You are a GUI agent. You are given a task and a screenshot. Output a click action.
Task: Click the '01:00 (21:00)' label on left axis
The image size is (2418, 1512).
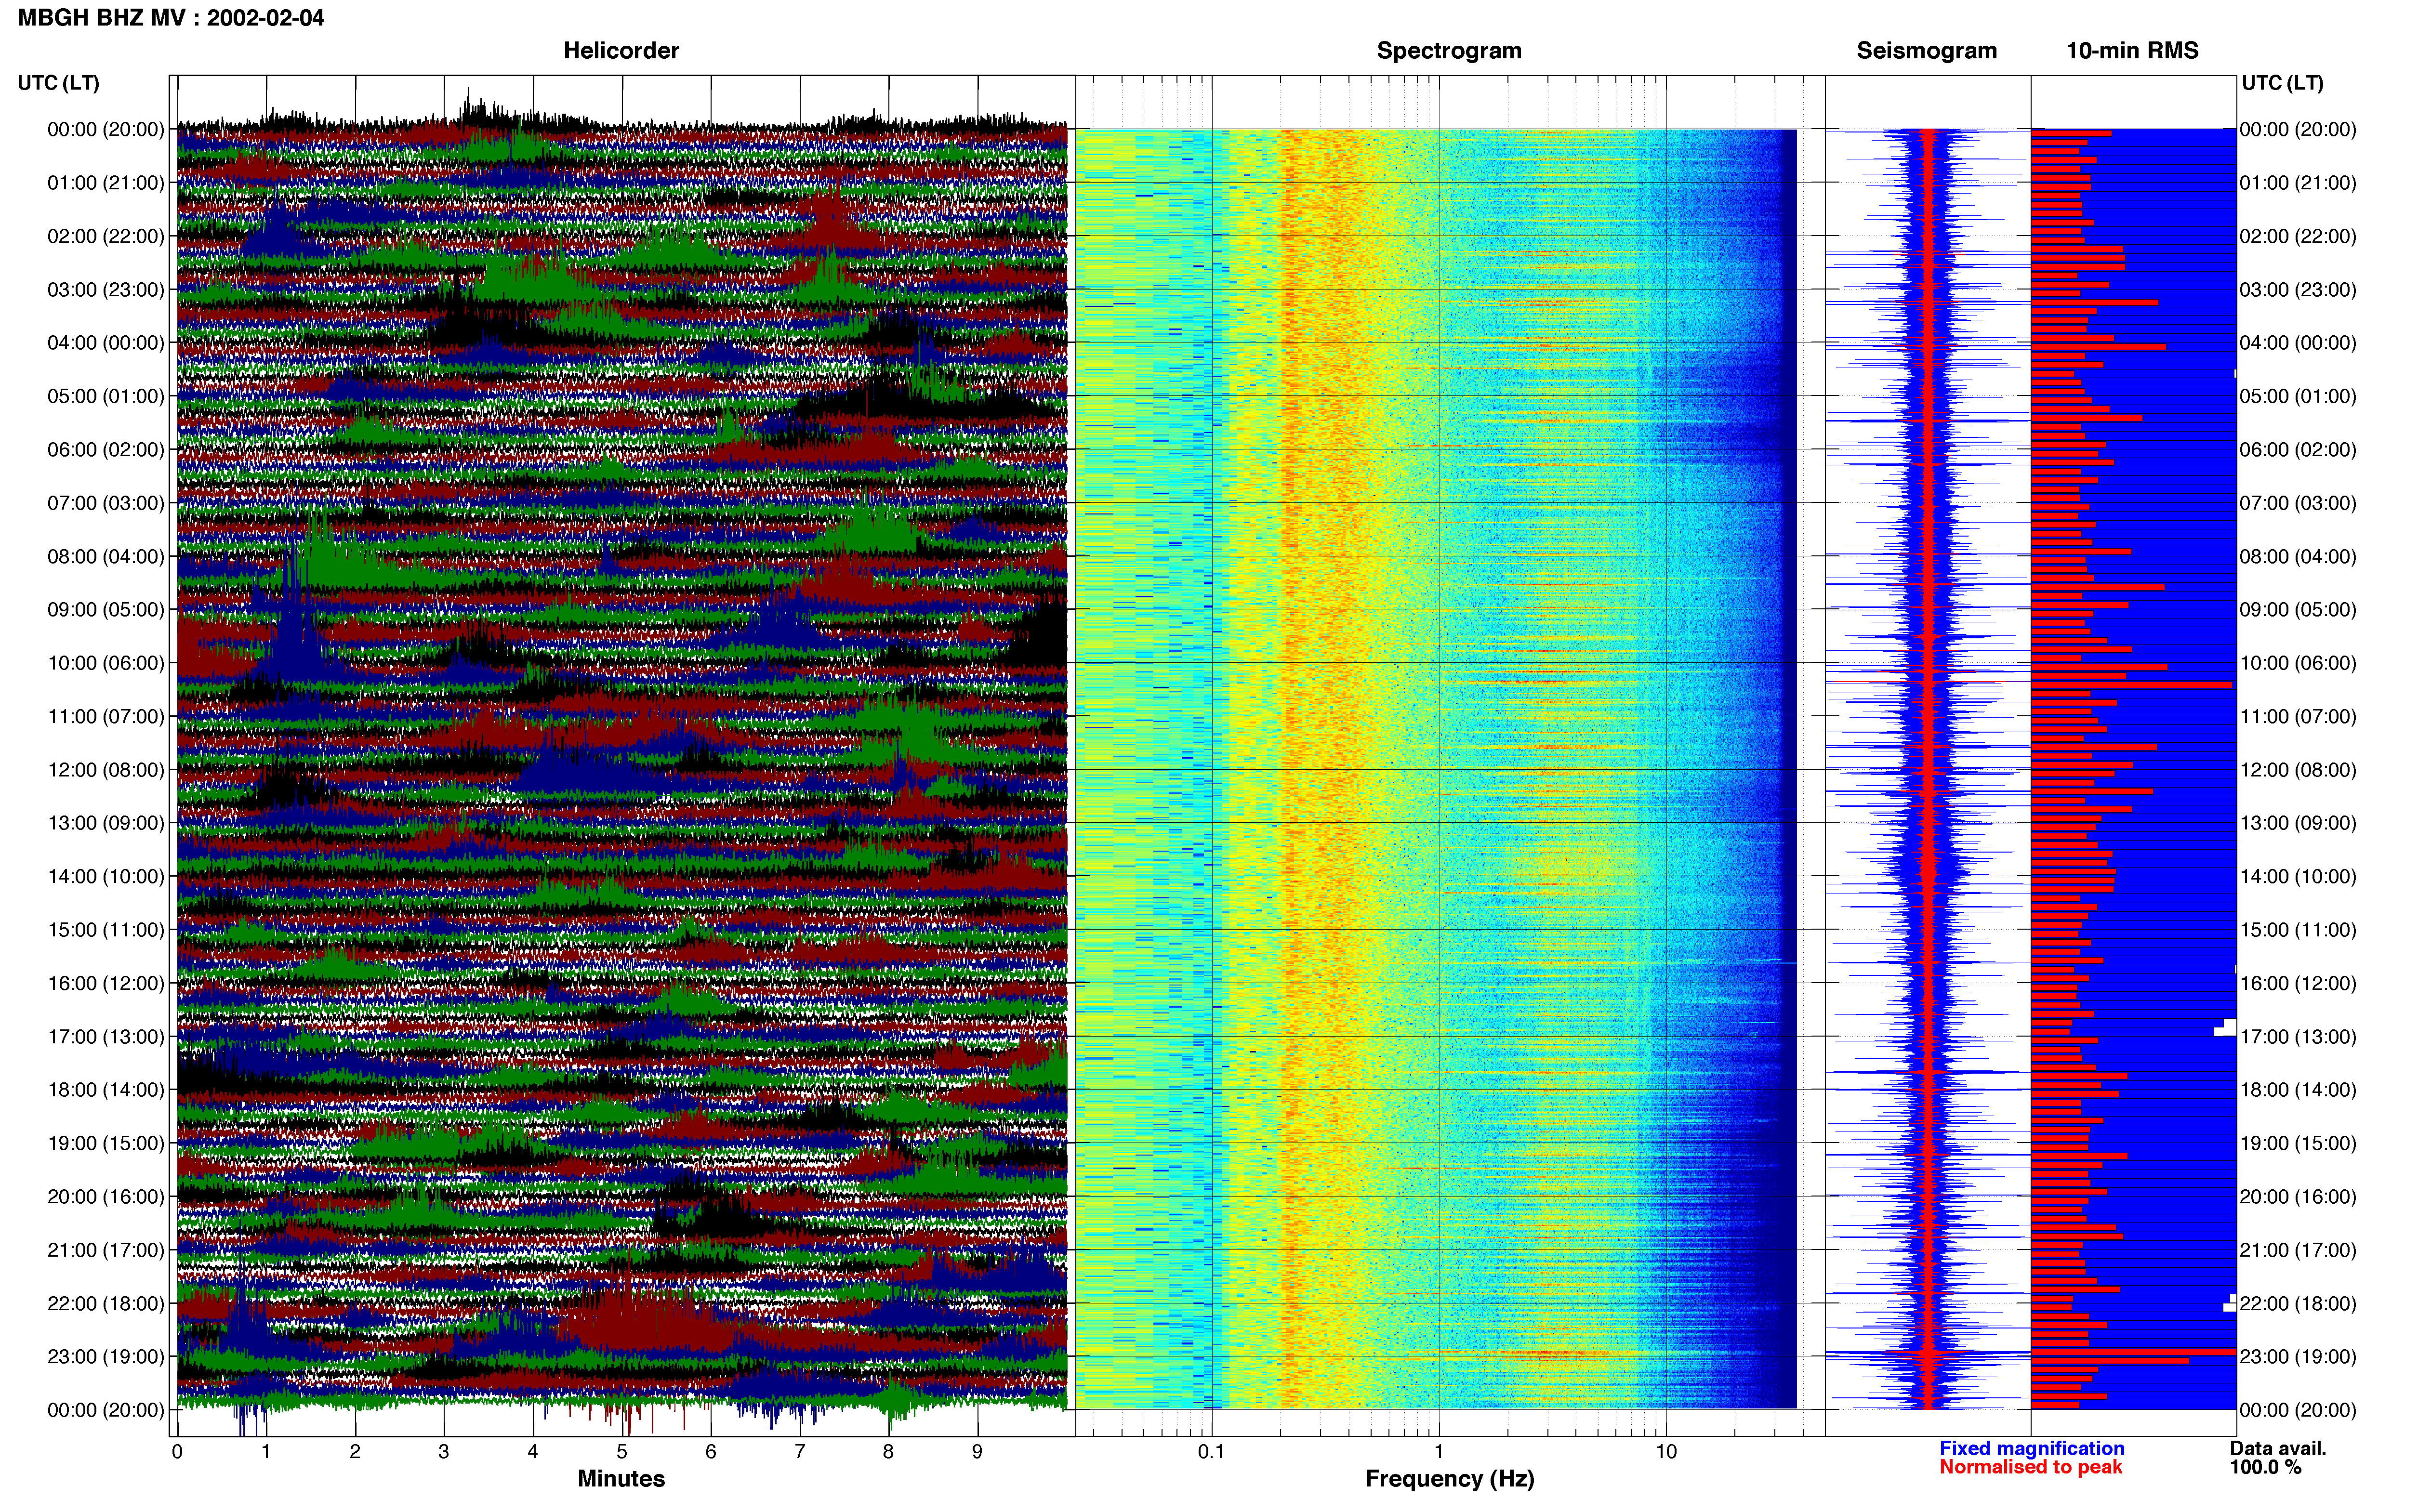(105, 183)
